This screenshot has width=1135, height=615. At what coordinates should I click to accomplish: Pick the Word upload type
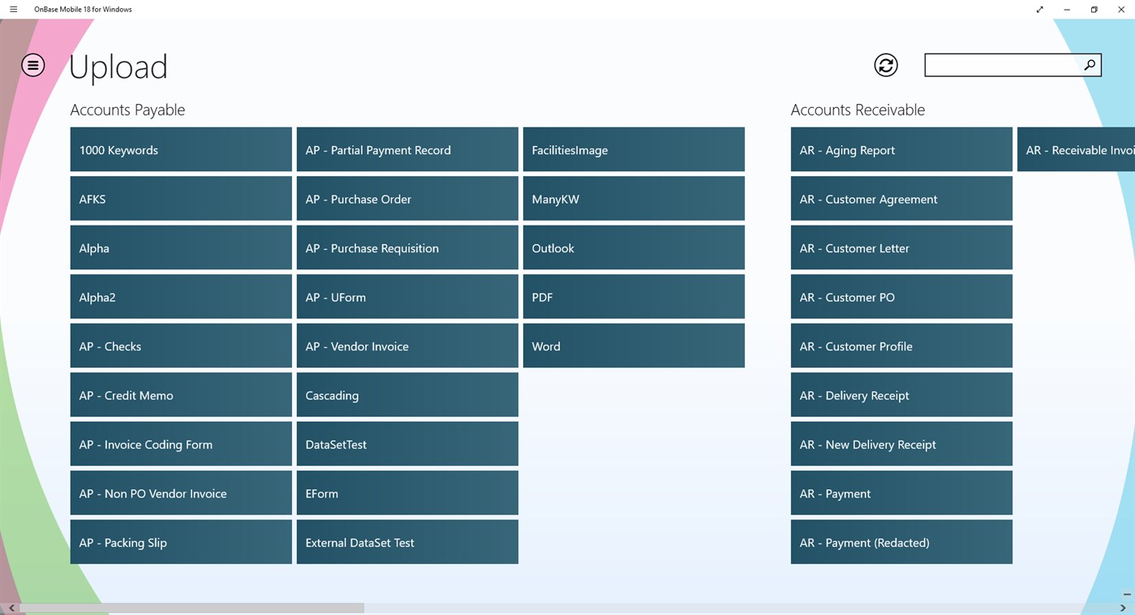click(x=633, y=346)
